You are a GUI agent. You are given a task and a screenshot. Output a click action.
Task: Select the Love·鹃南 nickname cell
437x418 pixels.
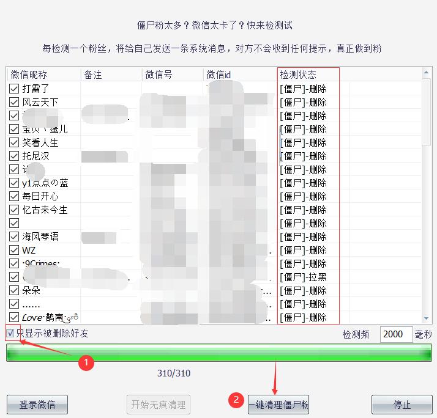50,317
